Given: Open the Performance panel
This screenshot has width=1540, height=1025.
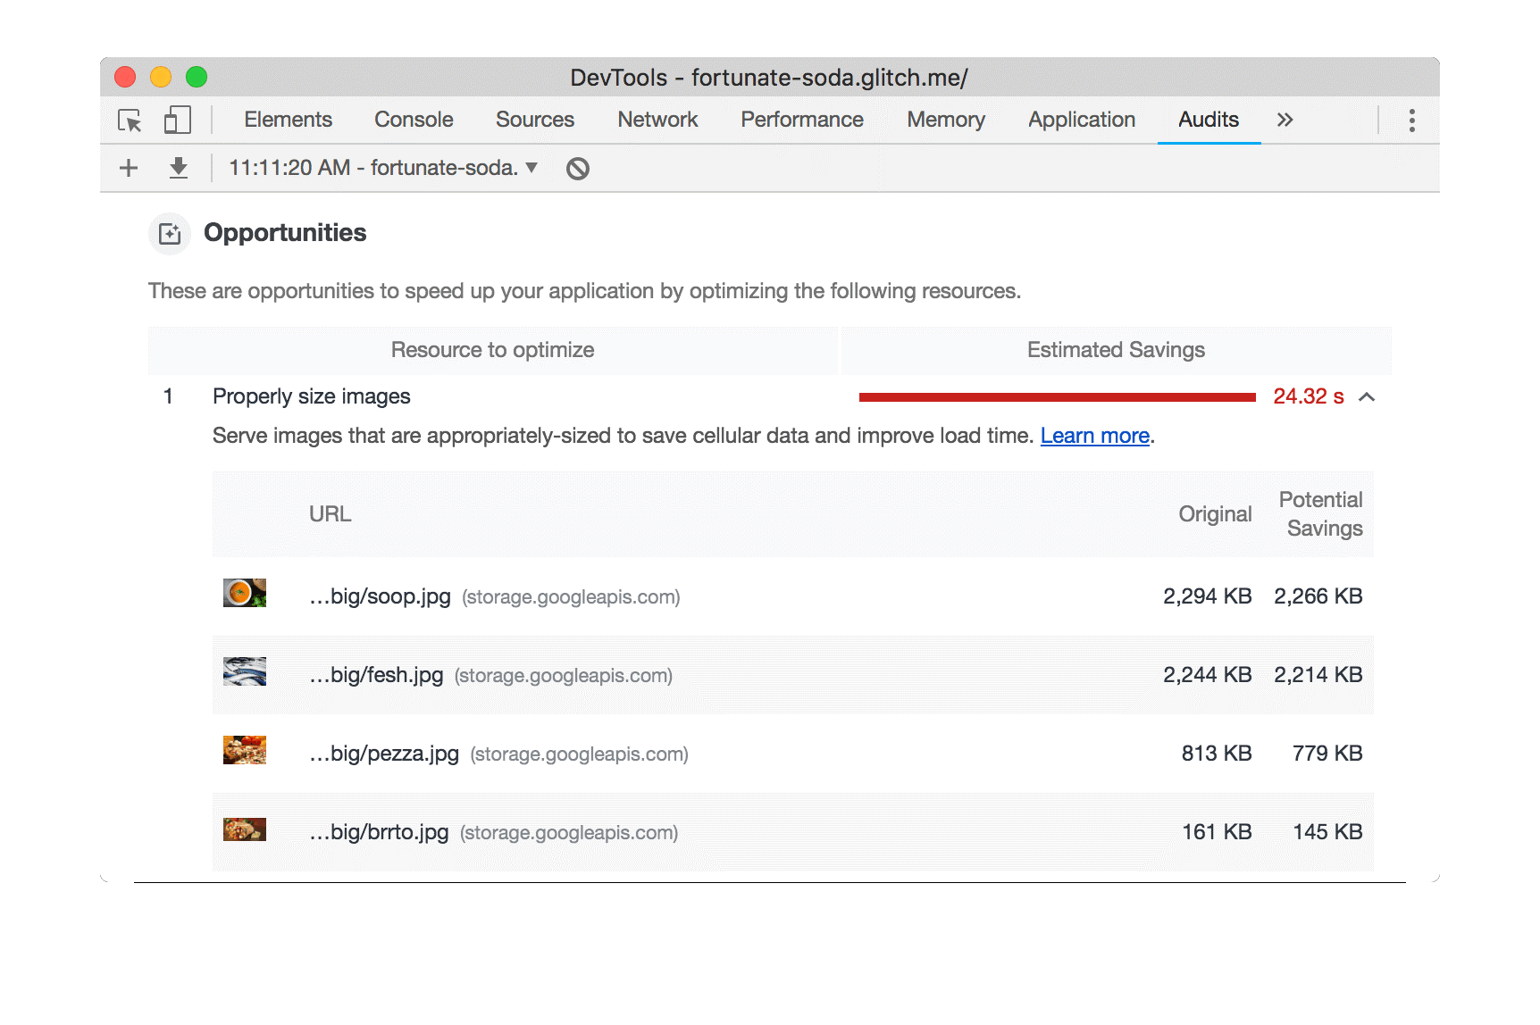Looking at the screenshot, I should coord(800,119).
